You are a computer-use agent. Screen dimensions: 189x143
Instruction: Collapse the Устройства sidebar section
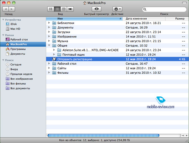pyautogui.click(x=3, y=20)
